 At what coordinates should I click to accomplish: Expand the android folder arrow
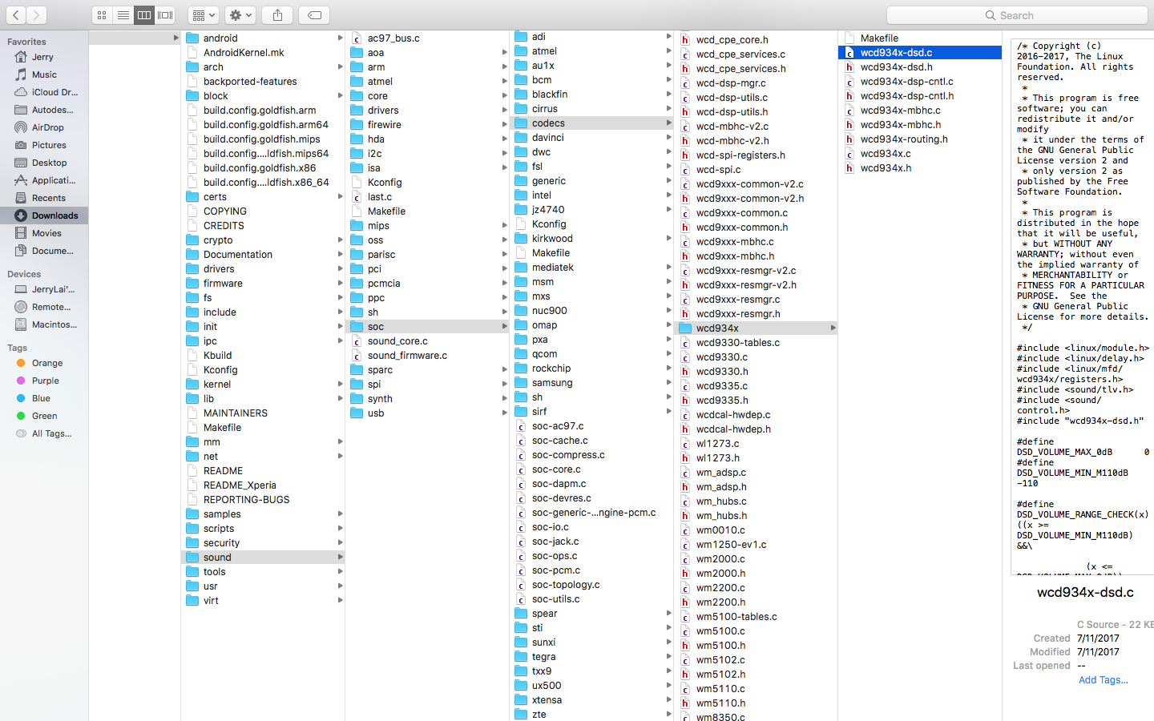340,38
